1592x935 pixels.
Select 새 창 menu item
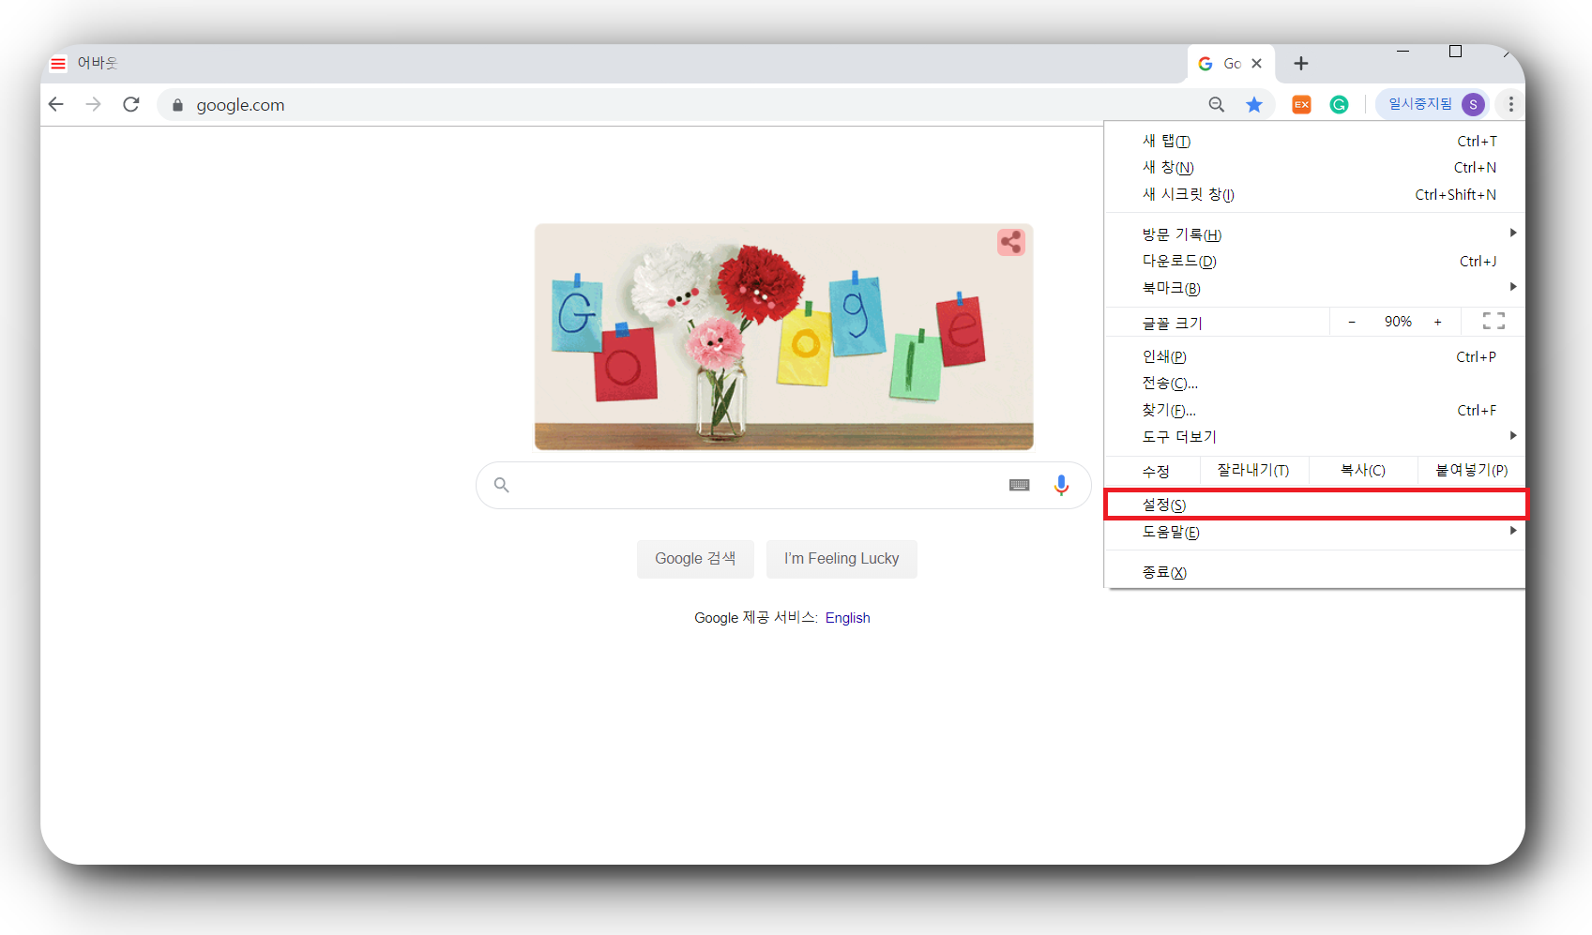pyautogui.click(x=1314, y=167)
